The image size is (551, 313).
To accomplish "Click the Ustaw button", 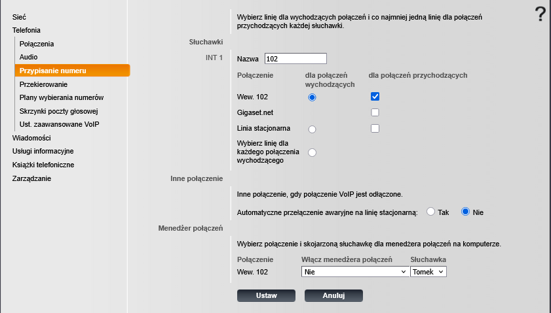I will tap(266, 295).
